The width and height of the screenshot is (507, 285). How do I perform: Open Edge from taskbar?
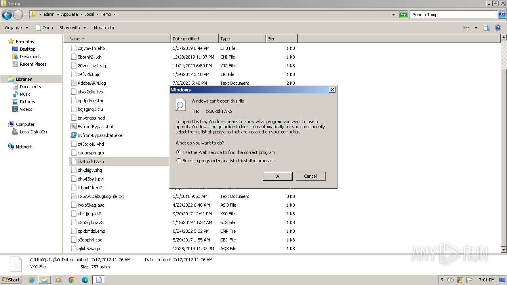coord(85,280)
